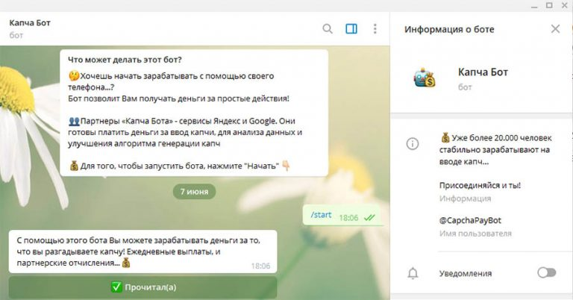
Task: Click the money bag emoji after 'отчисления'
Action: (x=126, y=263)
